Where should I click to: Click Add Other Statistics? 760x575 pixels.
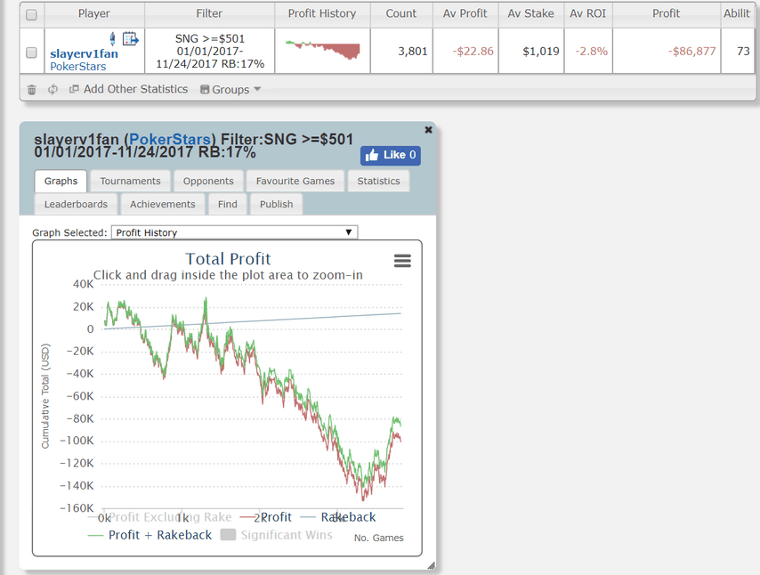point(129,89)
